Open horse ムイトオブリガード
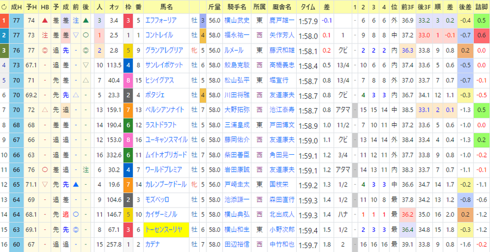 click(166, 155)
